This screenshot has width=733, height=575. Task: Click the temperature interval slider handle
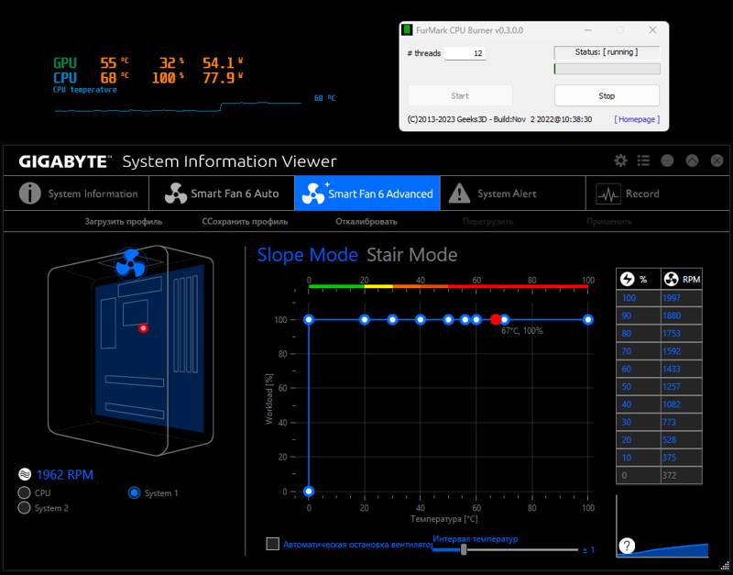coord(464,549)
